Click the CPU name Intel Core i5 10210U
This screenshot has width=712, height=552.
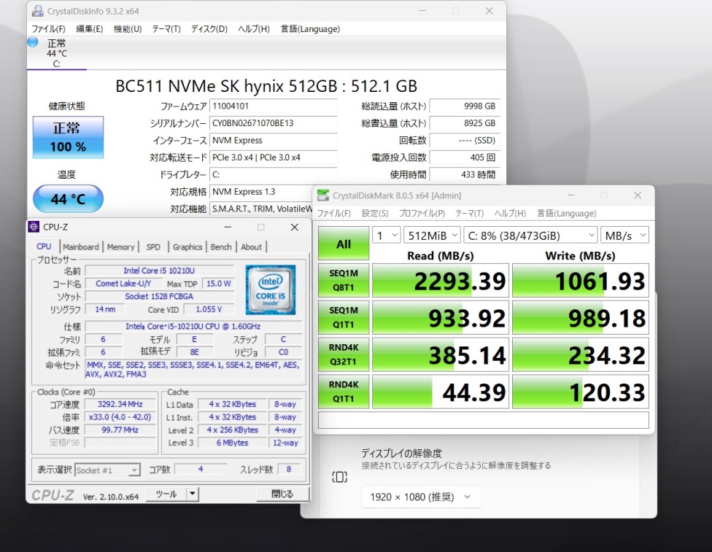point(159,271)
